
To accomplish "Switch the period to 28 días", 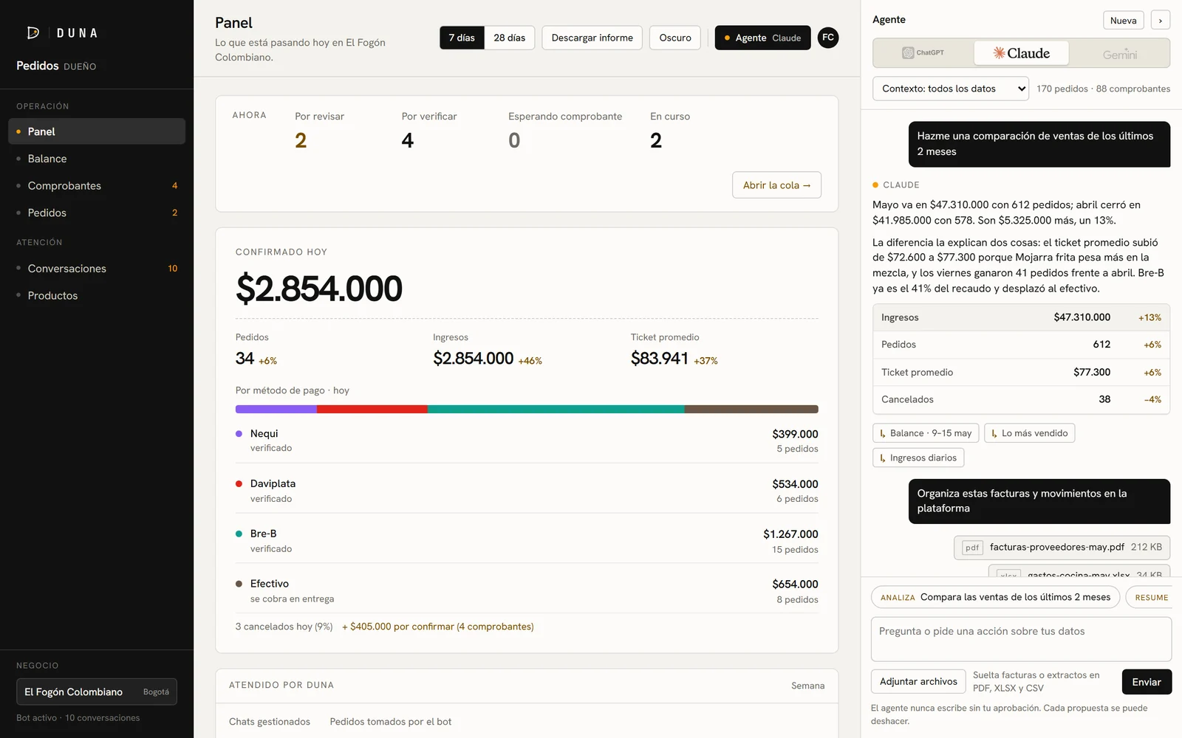I will [510, 38].
